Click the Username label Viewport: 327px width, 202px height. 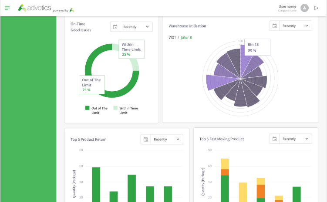click(x=287, y=7)
